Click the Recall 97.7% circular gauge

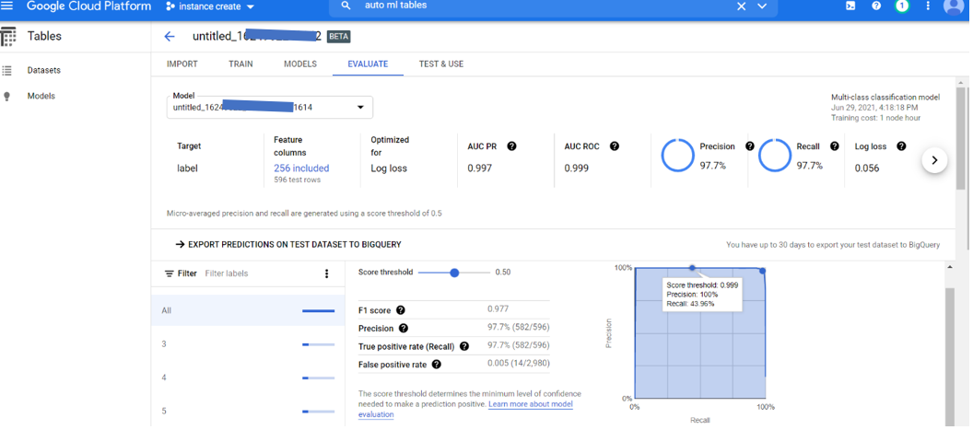point(774,155)
